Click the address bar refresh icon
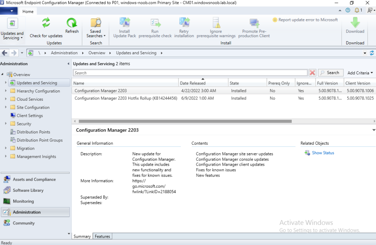Image resolution: width=376 pixels, height=245 pixels. click(372, 53)
